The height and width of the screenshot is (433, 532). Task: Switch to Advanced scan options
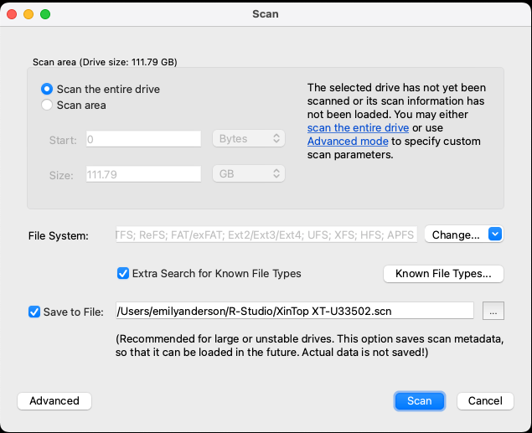(54, 401)
